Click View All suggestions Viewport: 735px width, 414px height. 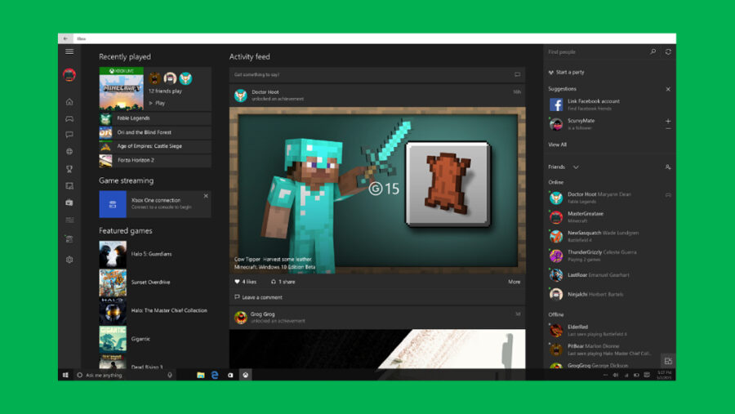coord(557,145)
